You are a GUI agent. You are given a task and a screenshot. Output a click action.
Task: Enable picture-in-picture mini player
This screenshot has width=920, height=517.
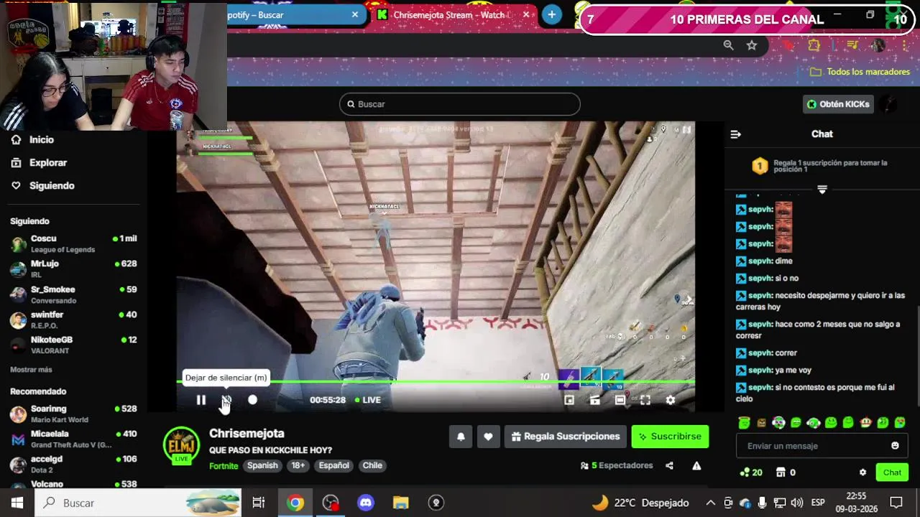pos(569,400)
